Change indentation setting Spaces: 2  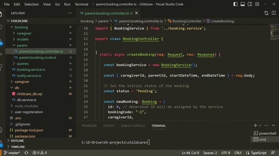210,153
